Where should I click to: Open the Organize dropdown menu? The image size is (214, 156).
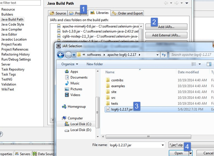tap(70, 64)
